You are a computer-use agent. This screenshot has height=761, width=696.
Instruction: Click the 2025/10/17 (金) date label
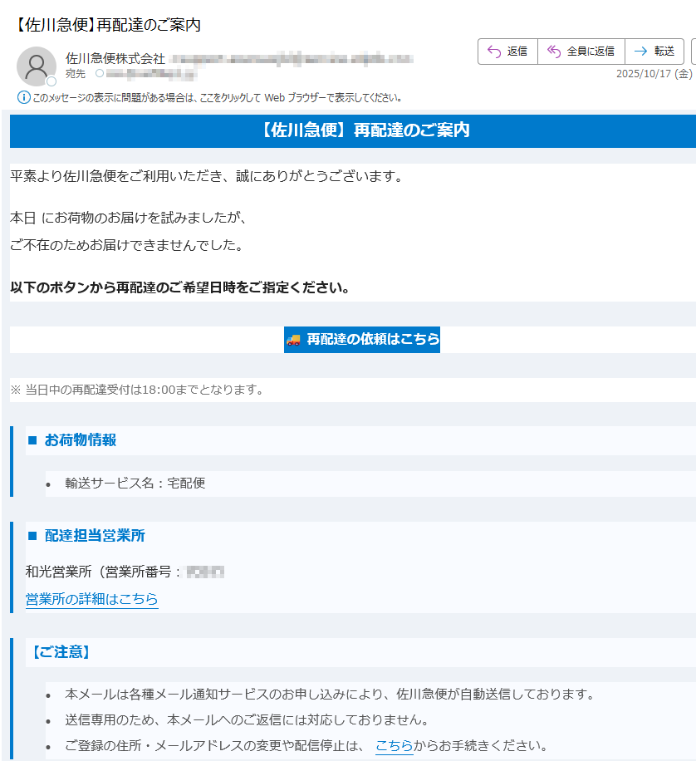click(x=654, y=74)
